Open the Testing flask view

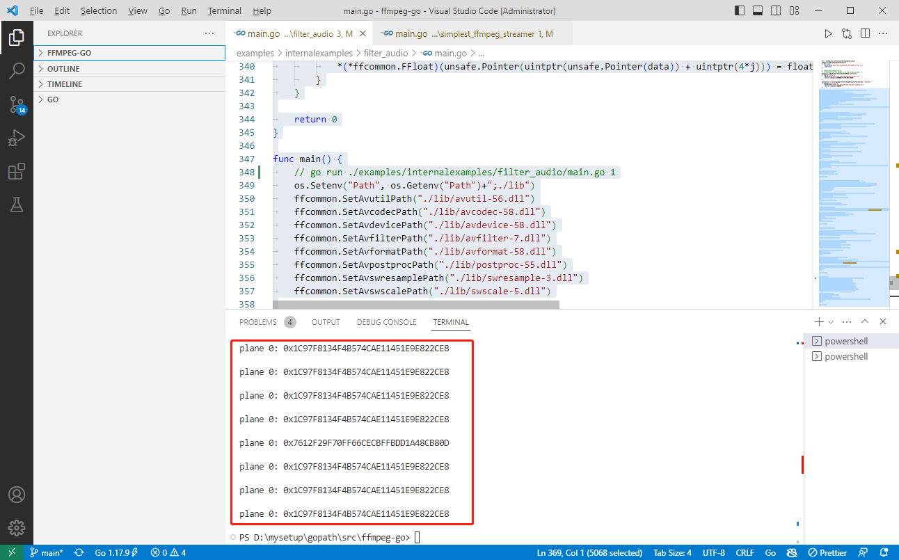[17, 205]
